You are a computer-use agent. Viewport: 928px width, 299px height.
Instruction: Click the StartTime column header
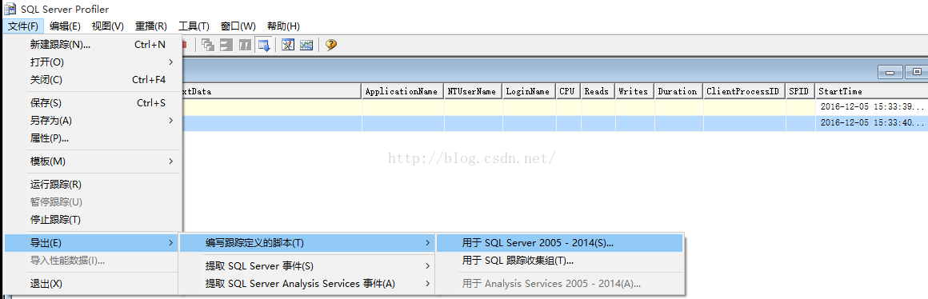872,92
